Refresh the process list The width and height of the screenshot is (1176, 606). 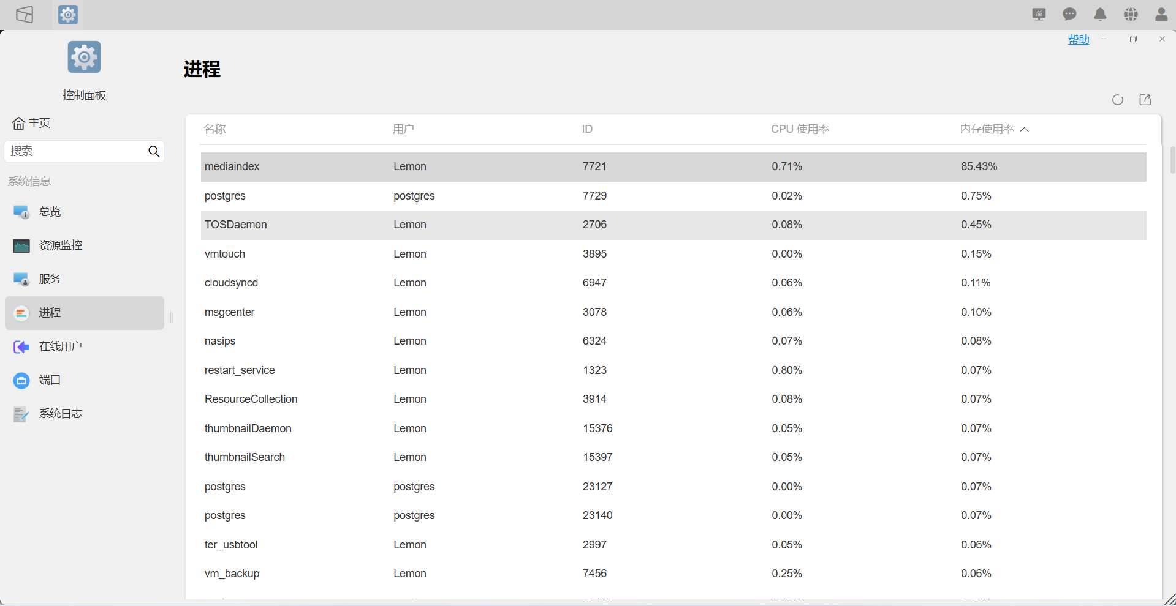pos(1118,100)
